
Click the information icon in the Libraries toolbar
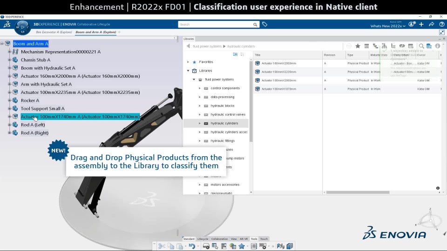[438, 46]
